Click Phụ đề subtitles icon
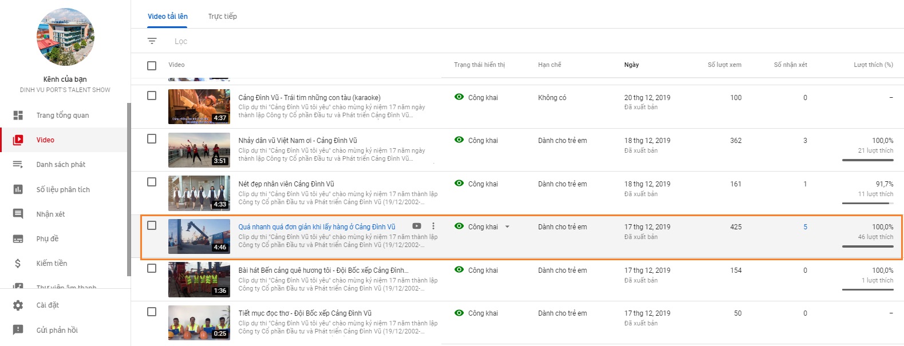 (x=18, y=238)
